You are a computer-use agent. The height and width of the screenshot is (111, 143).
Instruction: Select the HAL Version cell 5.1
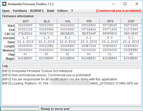(x=68, y=38)
